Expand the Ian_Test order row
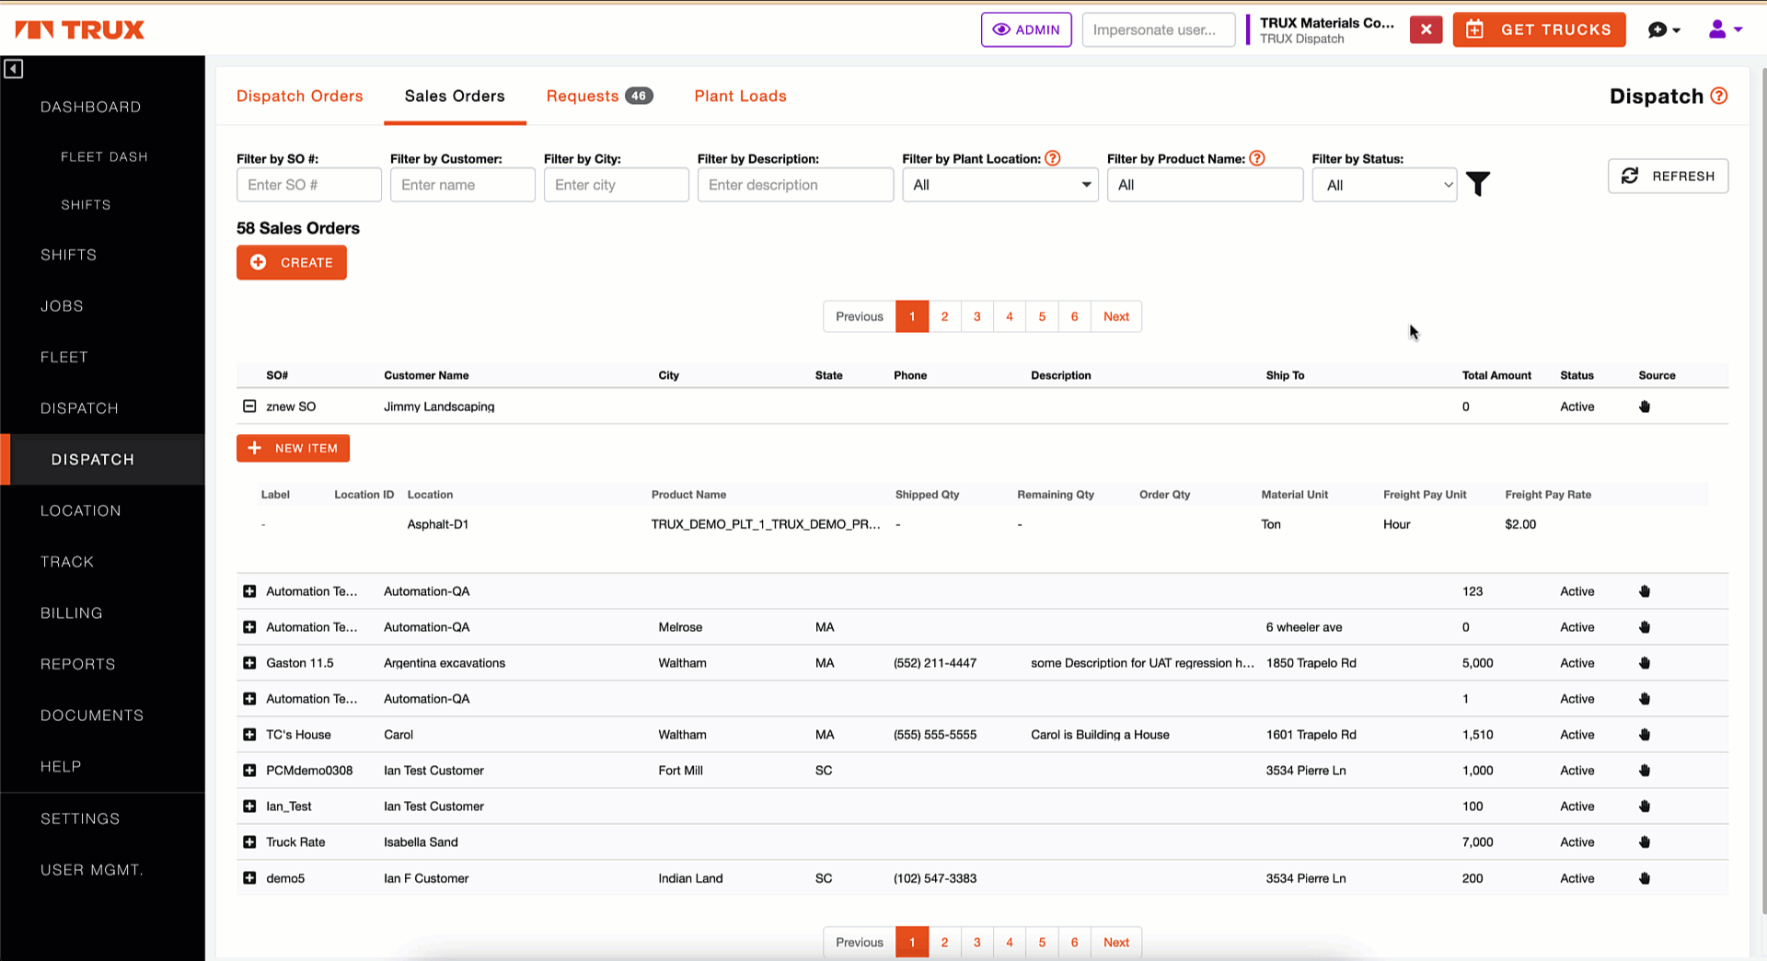This screenshot has height=961, width=1767. [x=249, y=807]
